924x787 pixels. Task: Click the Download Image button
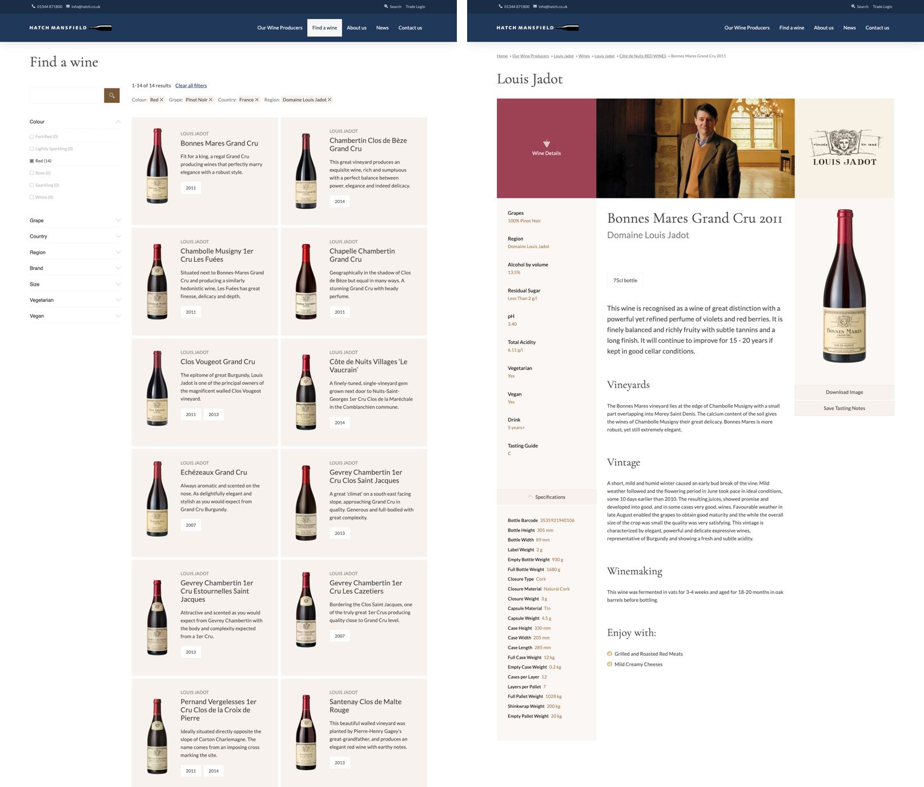click(845, 392)
